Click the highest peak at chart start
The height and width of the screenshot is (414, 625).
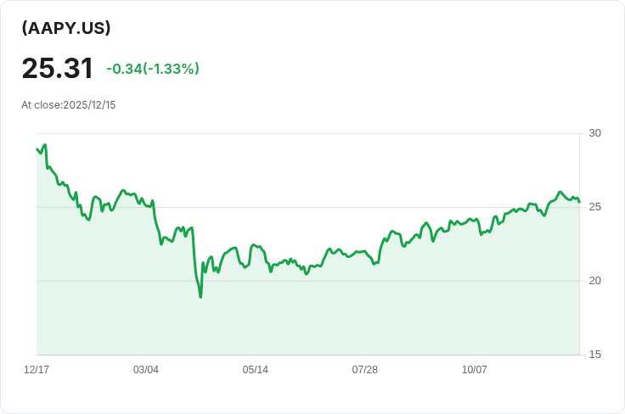click(x=44, y=145)
